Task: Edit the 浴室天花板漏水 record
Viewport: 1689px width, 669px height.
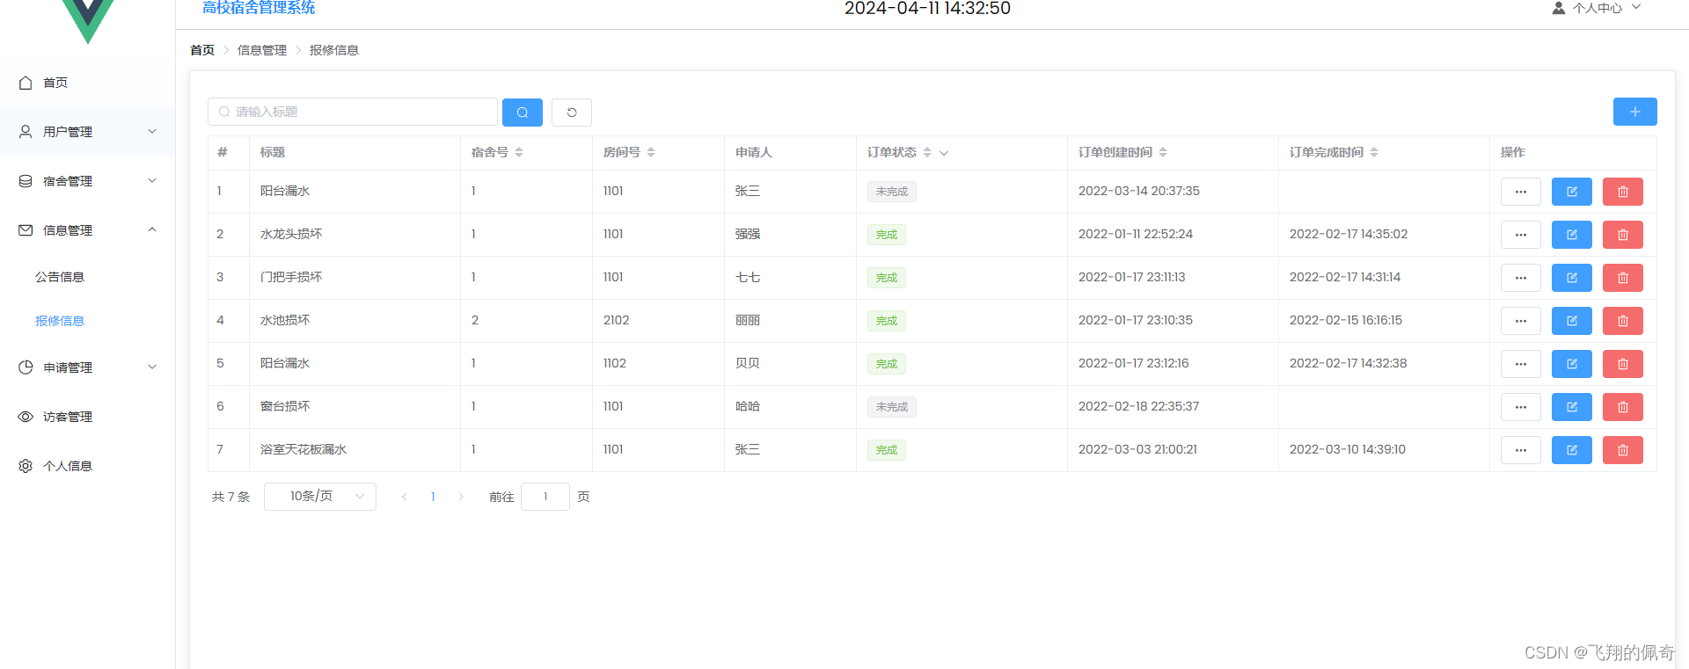Action: coord(1571,450)
